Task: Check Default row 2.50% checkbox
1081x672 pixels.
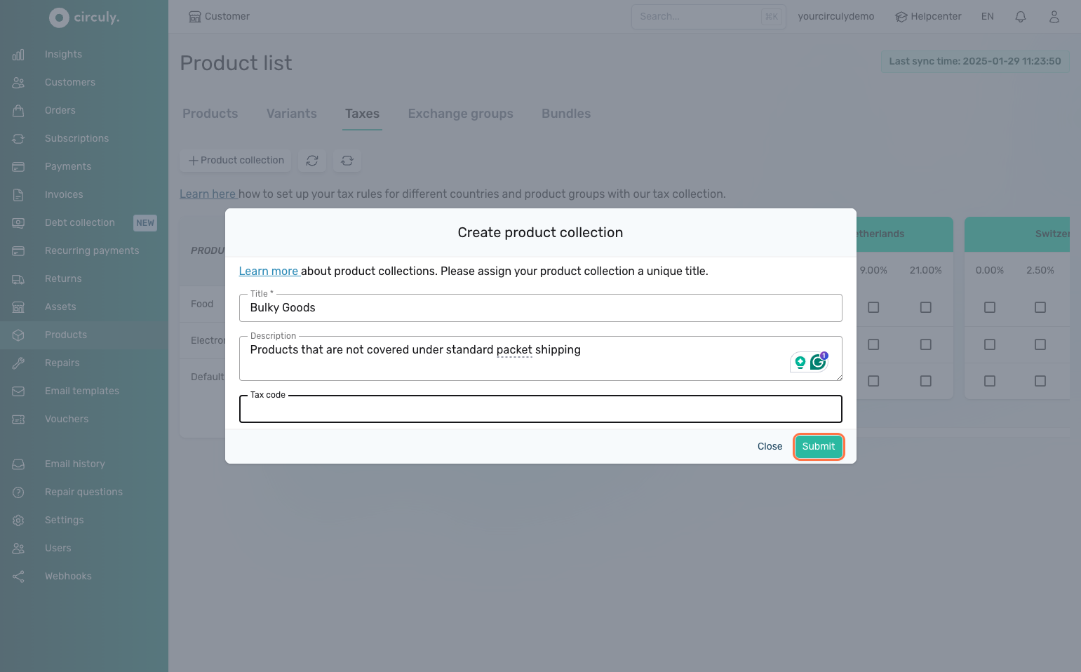Action: [1040, 382]
